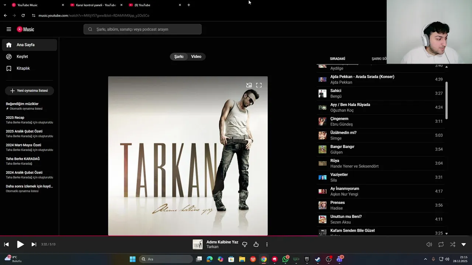Play Üzülmedin mi? by Simge

pos(381,135)
